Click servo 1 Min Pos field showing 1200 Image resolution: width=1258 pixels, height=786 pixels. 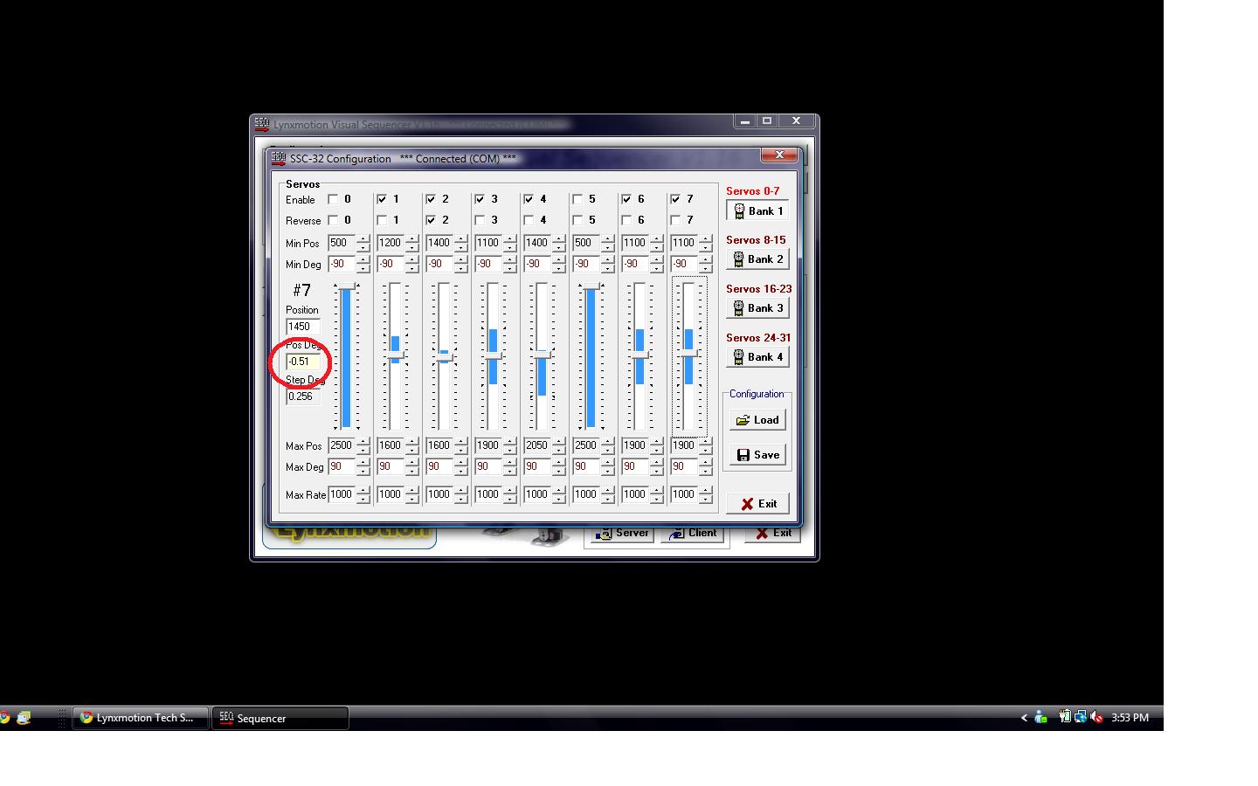(391, 243)
